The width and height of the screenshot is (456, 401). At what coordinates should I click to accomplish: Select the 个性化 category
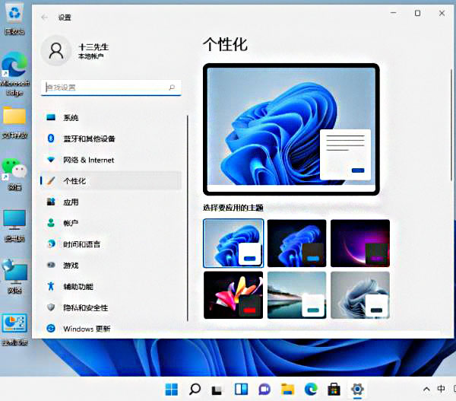(x=111, y=181)
